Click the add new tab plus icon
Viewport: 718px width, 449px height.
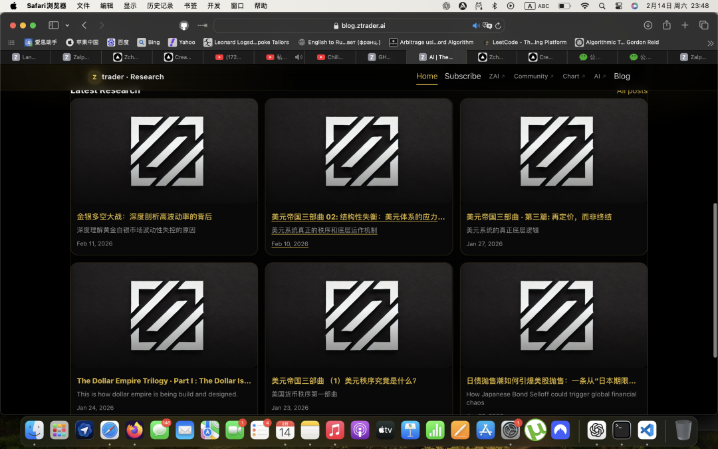point(685,25)
